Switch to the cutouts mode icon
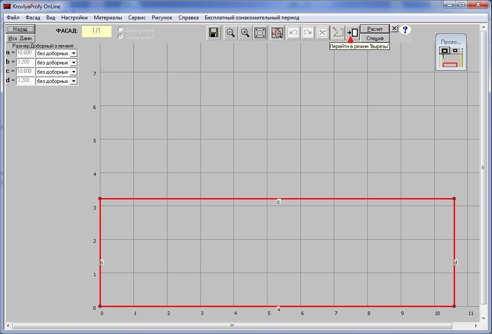Screen dimensions: 492x334 pyautogui.click(x=352, y=33)
